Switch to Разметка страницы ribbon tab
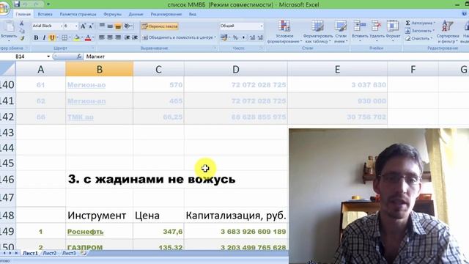The image size is (469, 264). [78, 14]
